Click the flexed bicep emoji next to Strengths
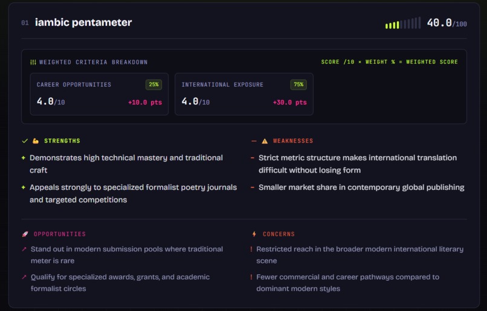The image size is (487, 311). [x=36, y=141]
